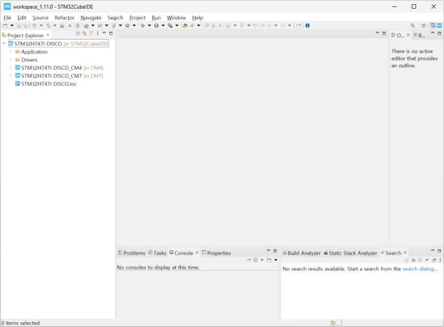Expand the STM32H747I-DISCO_CM4 project
444x327 pixels.
10,68
